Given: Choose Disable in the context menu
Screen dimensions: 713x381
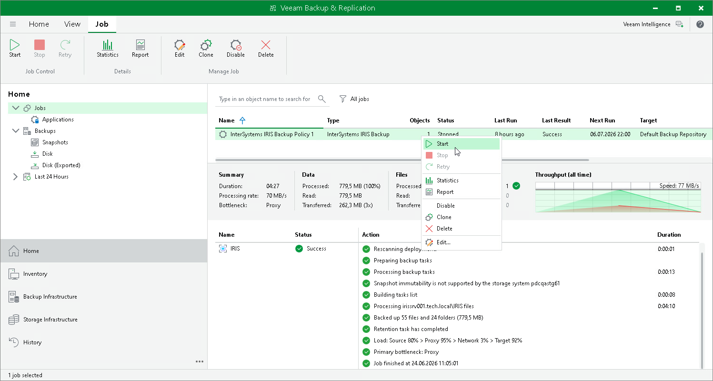Looking at the screenshot, I should pos(462,206).
